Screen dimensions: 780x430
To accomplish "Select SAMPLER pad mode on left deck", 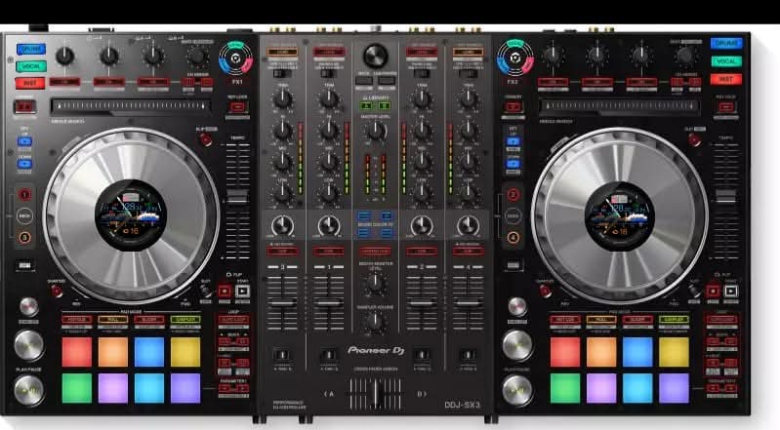I will coord(185,320).
